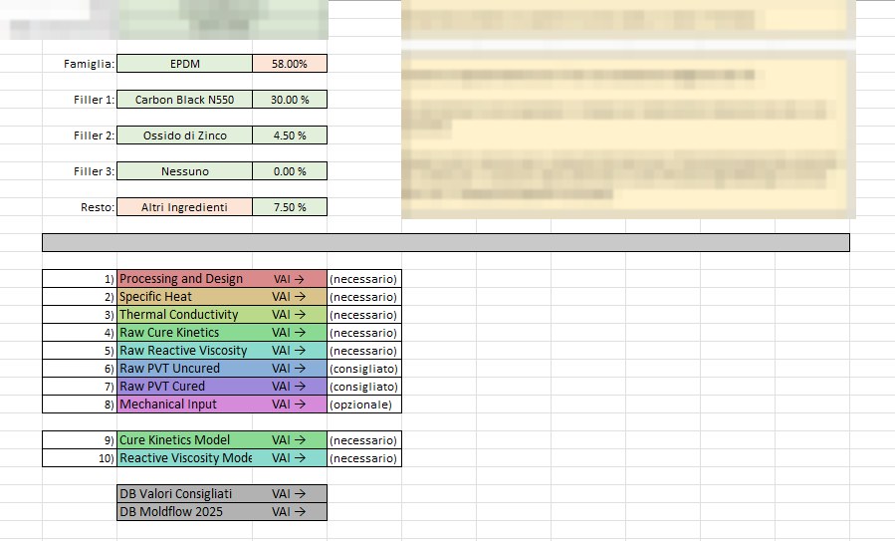The image size is (895, 541).
Task: Select the Ossido di Zinco cell
Action: (x=184, y=135)
